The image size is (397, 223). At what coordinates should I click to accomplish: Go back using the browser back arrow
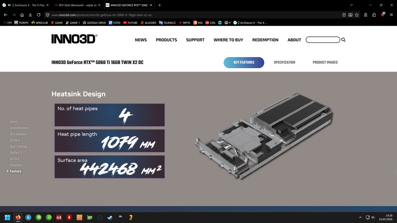tap(6, 15)
